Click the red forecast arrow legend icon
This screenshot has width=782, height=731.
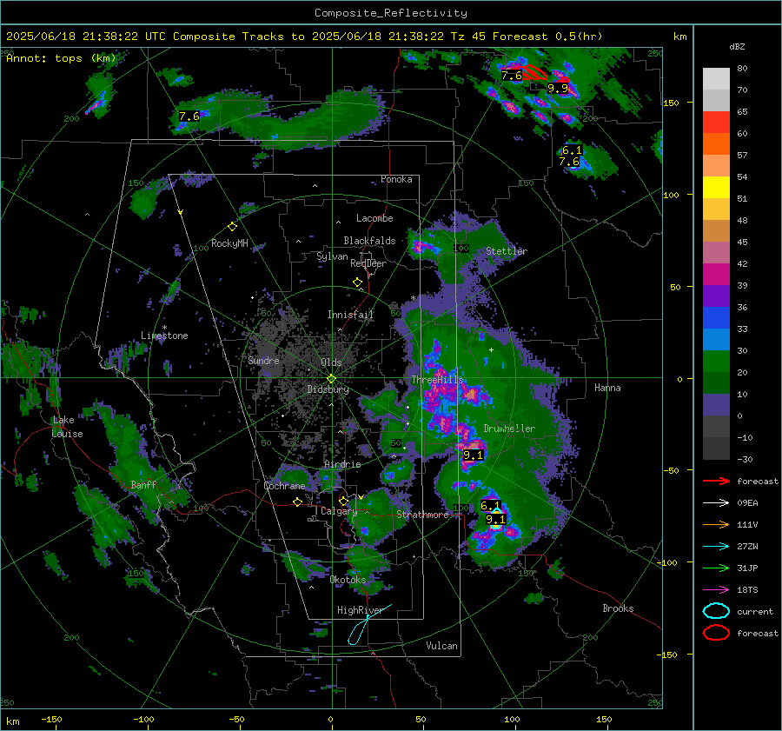point(716,481)
